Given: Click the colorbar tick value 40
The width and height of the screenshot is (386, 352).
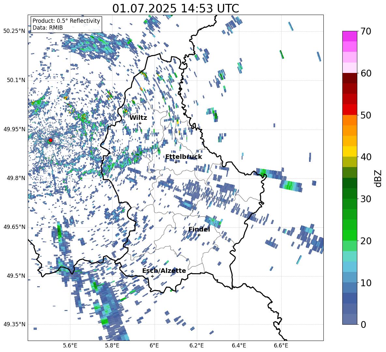Looking at the screenshot, I should (366, 157).
